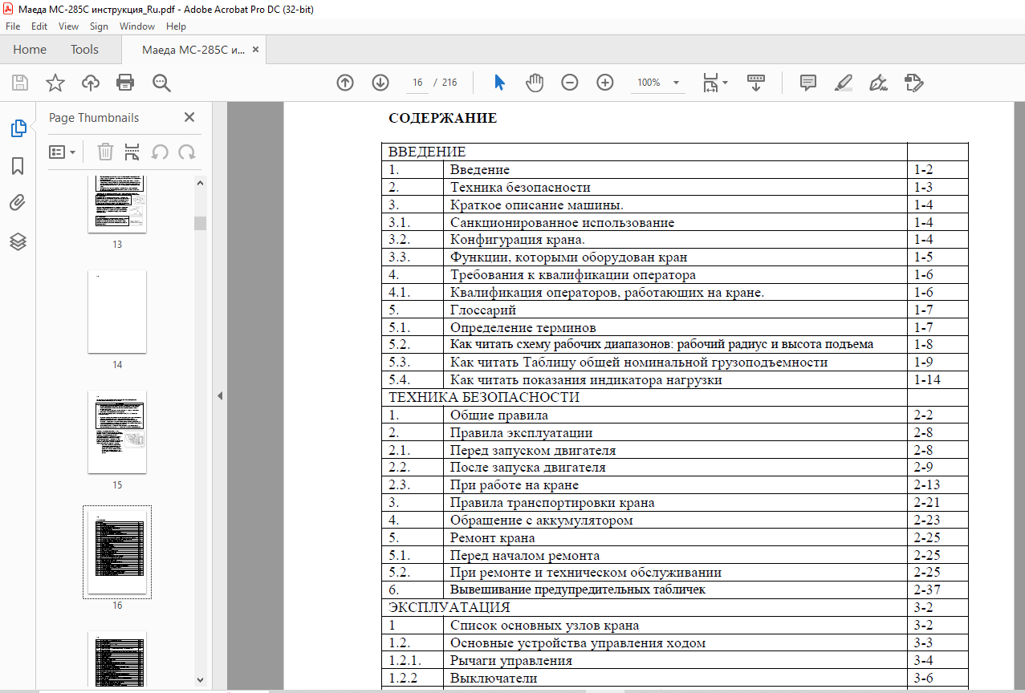Image resolution: width=1025 pixels, height=693 pixels.
Task: Open the Window menu
Action: tap(137, 26)
